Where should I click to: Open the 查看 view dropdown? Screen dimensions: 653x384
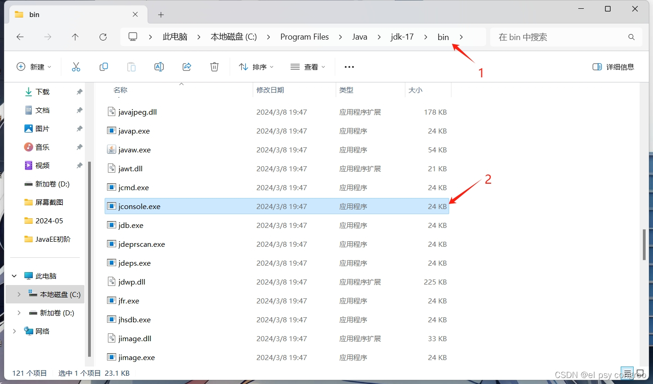[x=308, y=67]
